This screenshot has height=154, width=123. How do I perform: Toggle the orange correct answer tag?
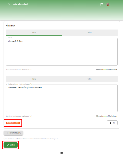point(13,123)
